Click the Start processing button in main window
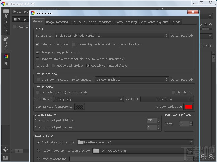This screenshot has width=217, height=162. (x=21, y=12)
